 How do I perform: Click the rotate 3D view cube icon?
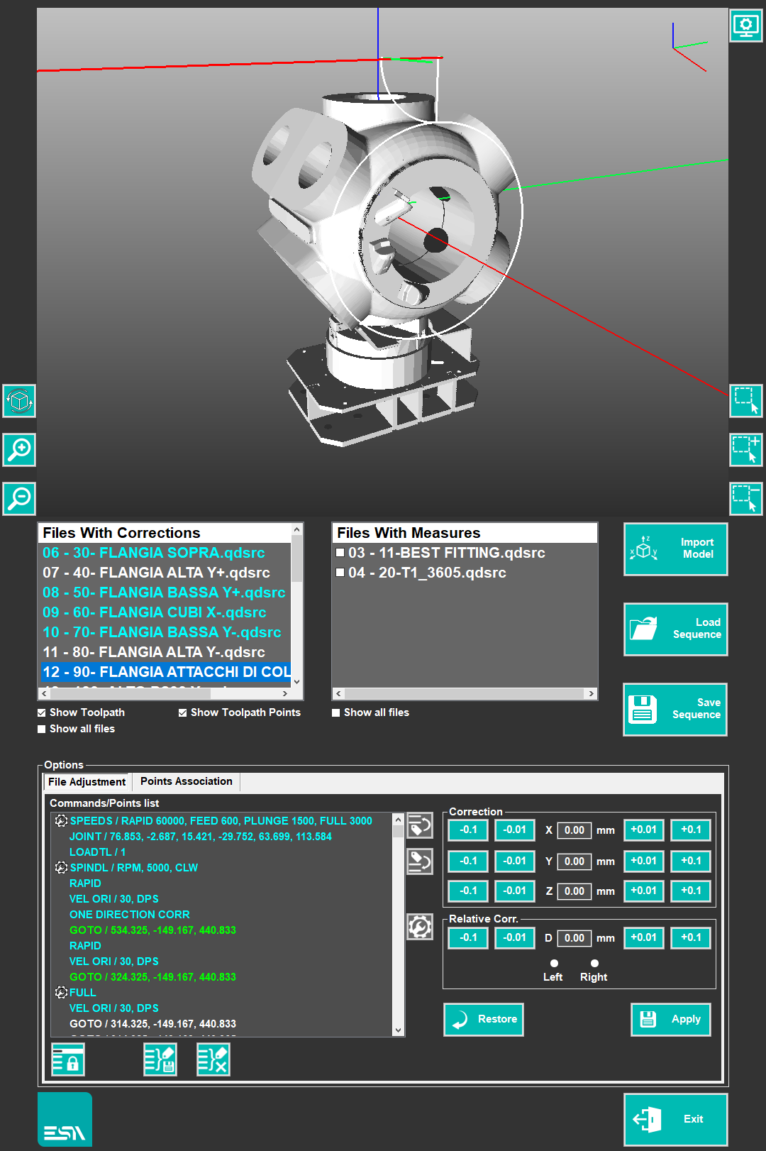point(19,402)
